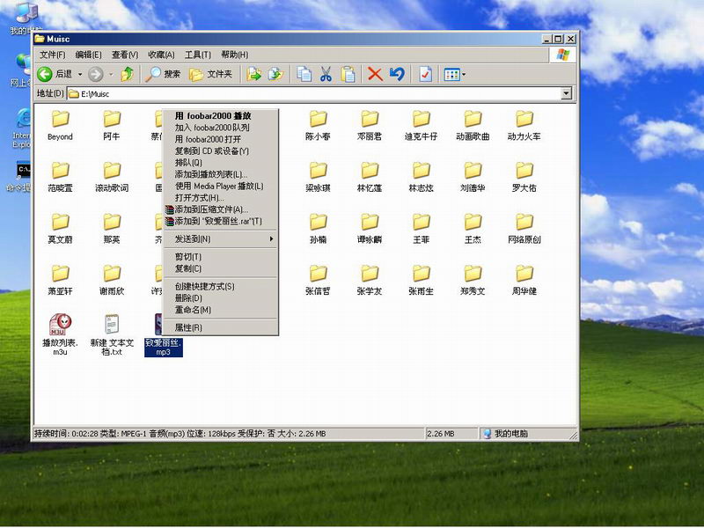The height and width of the screenshot is (528, 704).
Task: Select the 动力火车 folder
Action: [524, 126]
